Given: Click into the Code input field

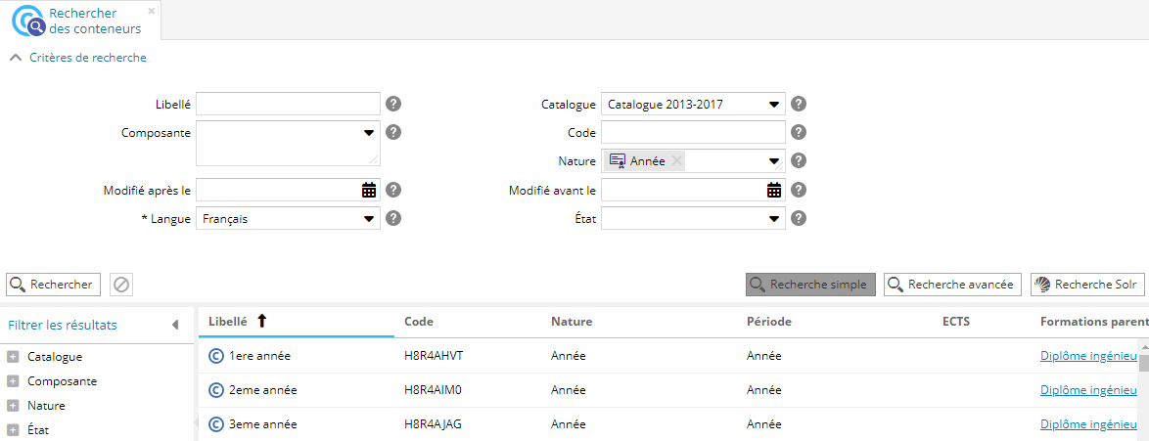Looking at the screenshot, I should [x=693, y=133].
